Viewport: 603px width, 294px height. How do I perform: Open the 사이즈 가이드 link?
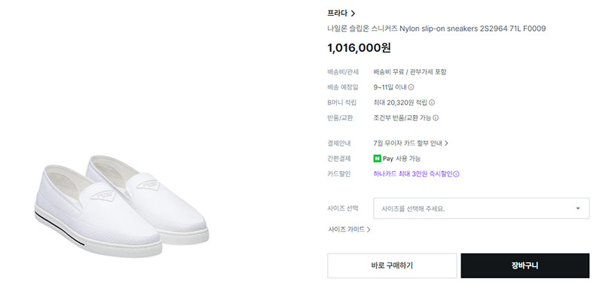coord(349,229)
